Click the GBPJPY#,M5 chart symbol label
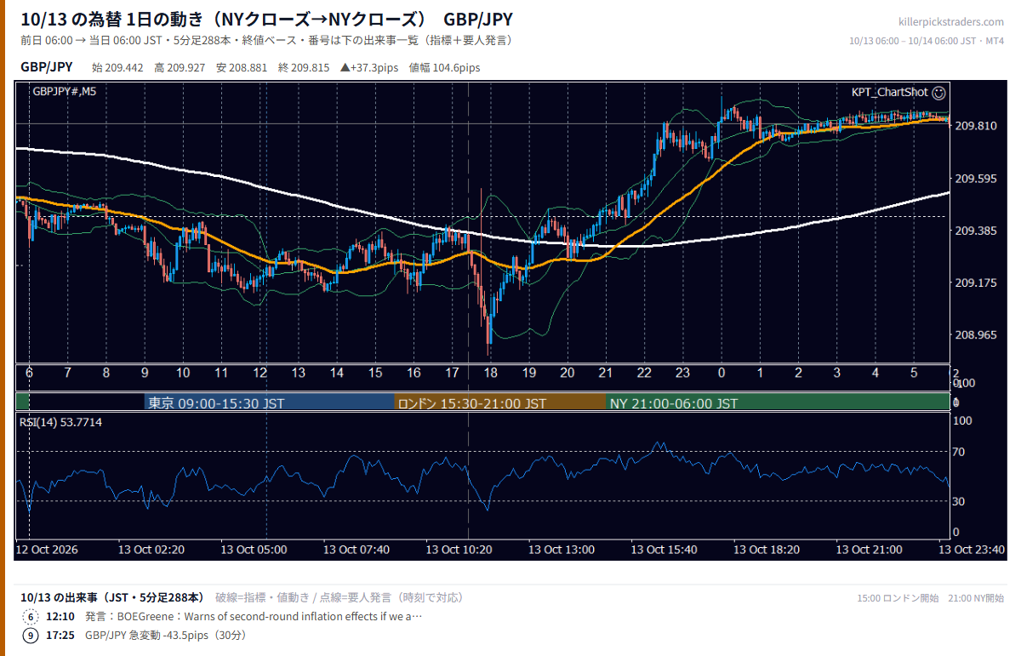Viewport: 1021px width, 656px height. (x=64, y=92)
